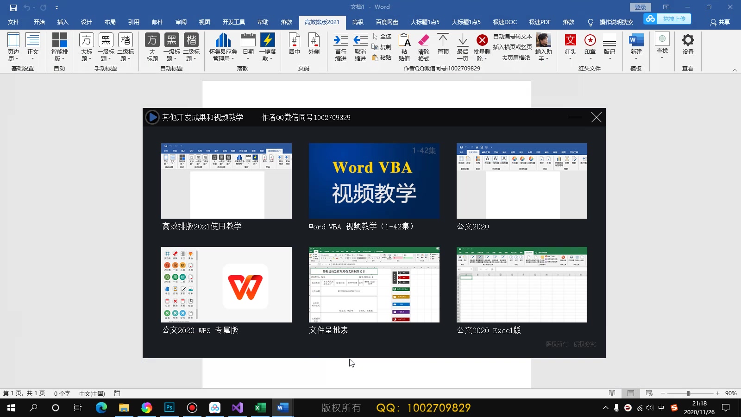Viewport: 741px width, 417px height.
Task: Toggle the Chinese input mode in system tray
Action: click(661, 408)
